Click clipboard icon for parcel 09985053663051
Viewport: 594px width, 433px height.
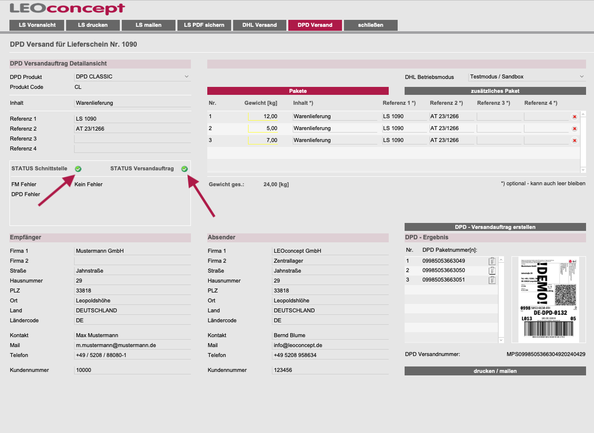coord(492,280)
